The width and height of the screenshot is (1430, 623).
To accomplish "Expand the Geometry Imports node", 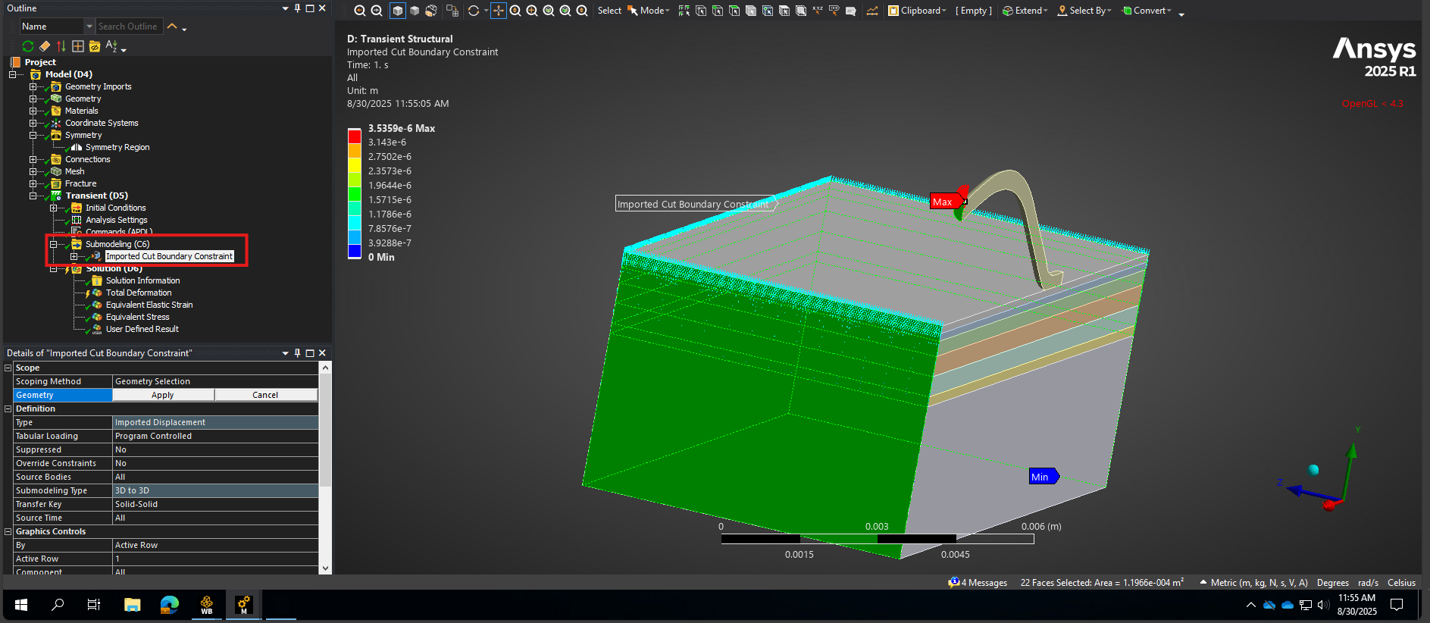I will [33, 86].
